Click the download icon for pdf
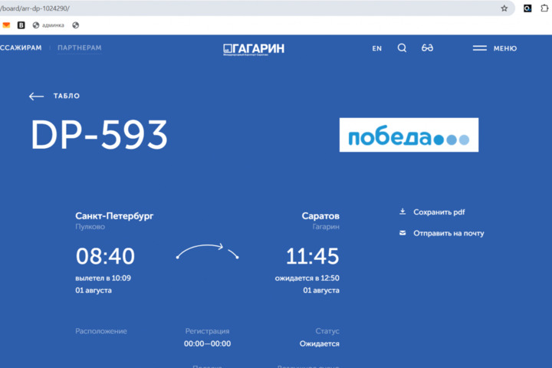The image size is (552, 368). click(x=402, y=212)
